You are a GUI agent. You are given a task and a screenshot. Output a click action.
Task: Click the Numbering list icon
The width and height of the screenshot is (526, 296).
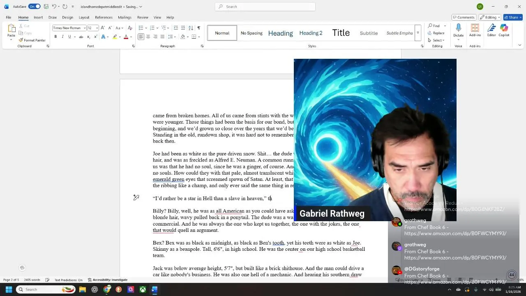[x=152, y=28]
